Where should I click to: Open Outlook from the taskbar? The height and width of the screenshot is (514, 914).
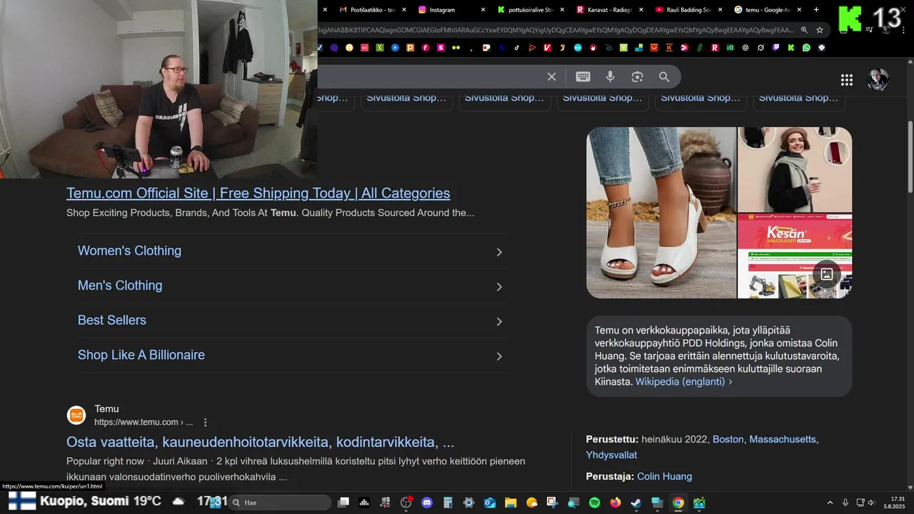pos(489,503)
